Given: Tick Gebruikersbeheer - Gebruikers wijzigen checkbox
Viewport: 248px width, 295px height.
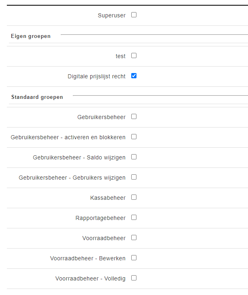Looking at the screenshot, I should click(134, 177).
